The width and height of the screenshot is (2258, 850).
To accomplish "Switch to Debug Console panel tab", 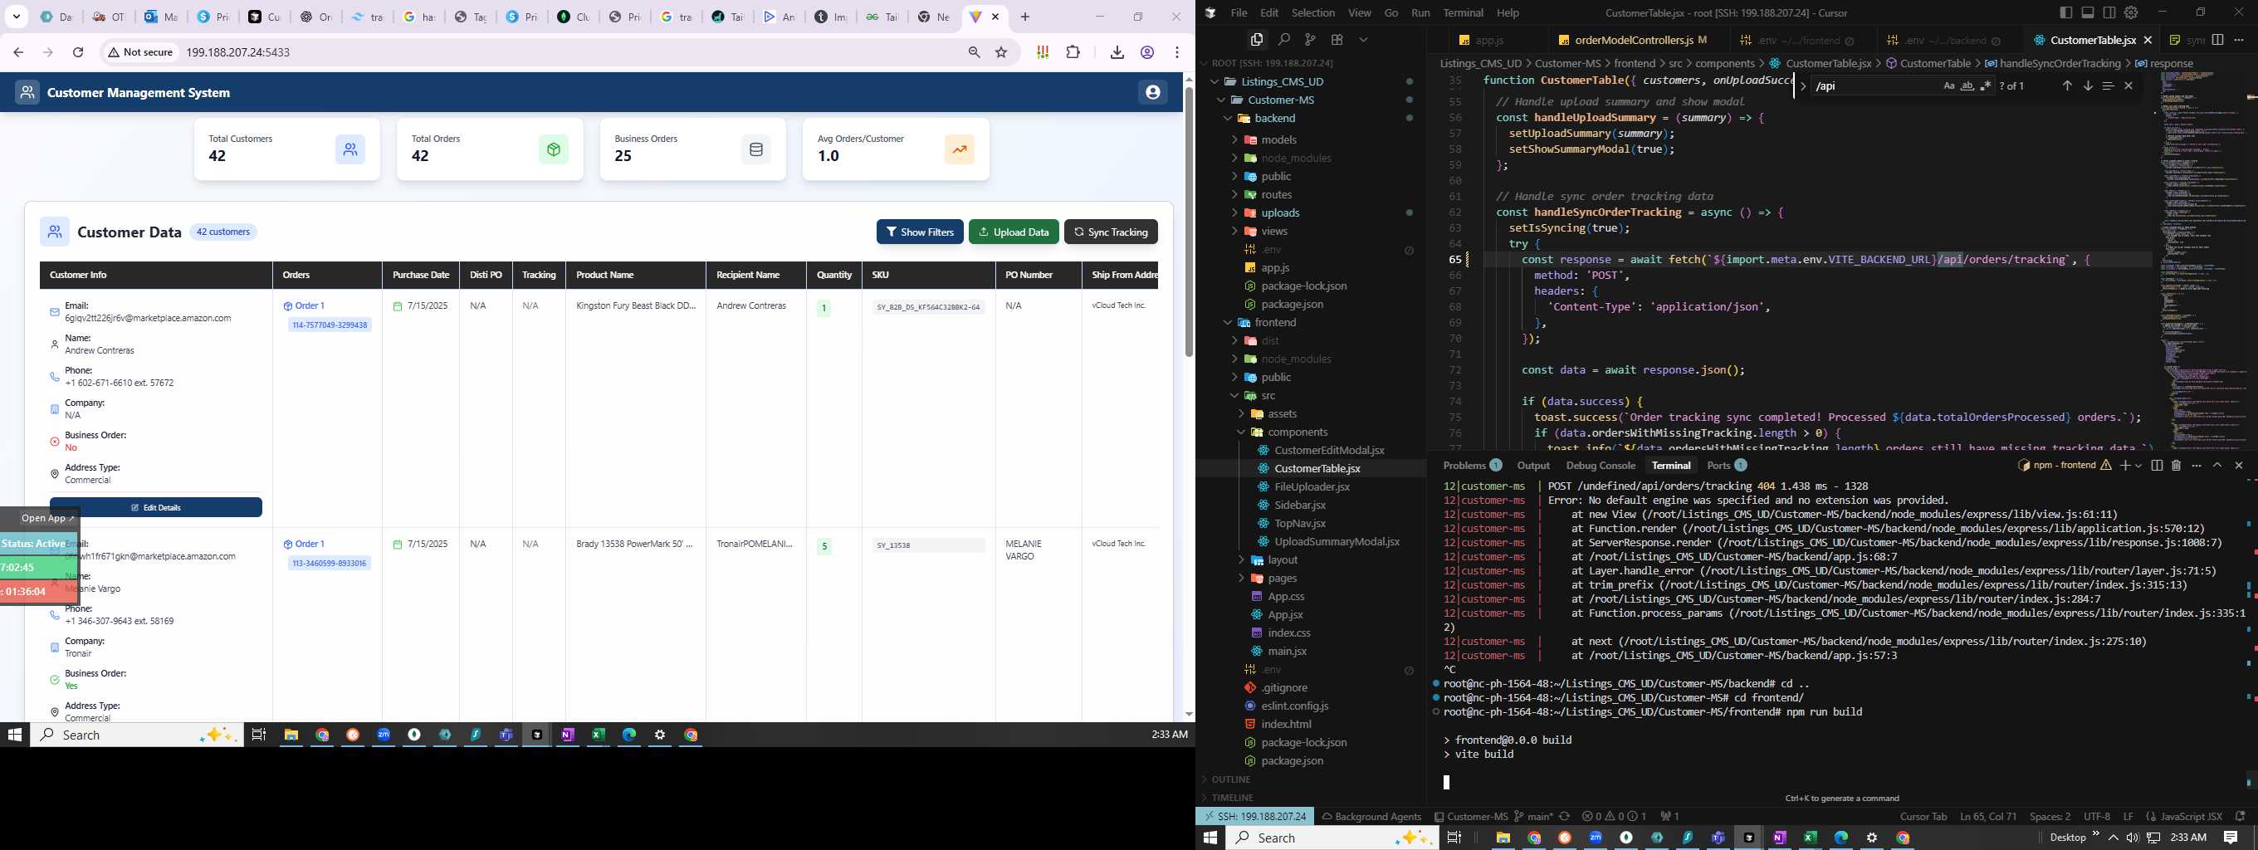I will coord(1601,466).
